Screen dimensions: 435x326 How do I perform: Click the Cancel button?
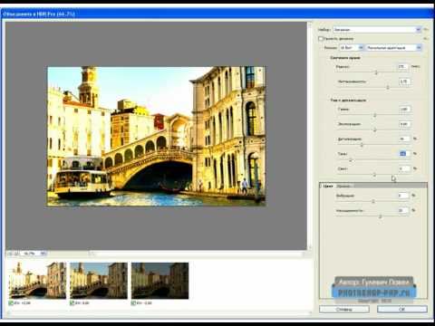coord(344,310)
